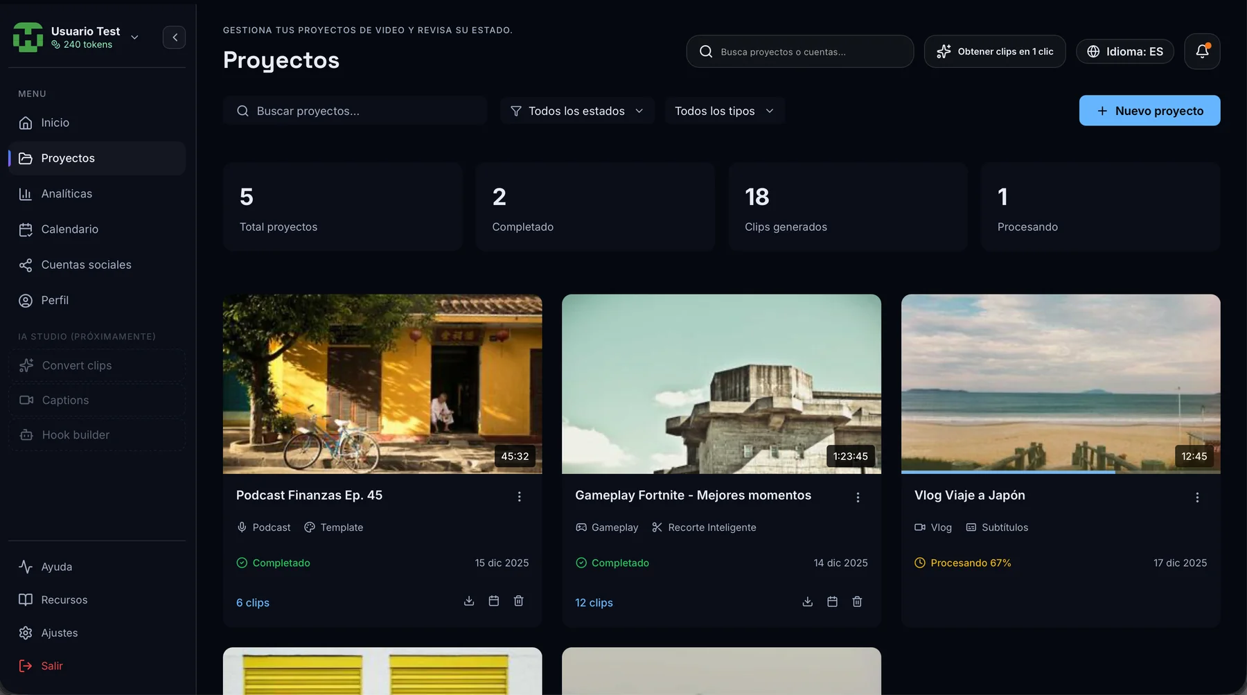Screen dimensions: 1247x695
Task: Click the microphone icon beside Podcast tag
Action: (x=242, y=527)
